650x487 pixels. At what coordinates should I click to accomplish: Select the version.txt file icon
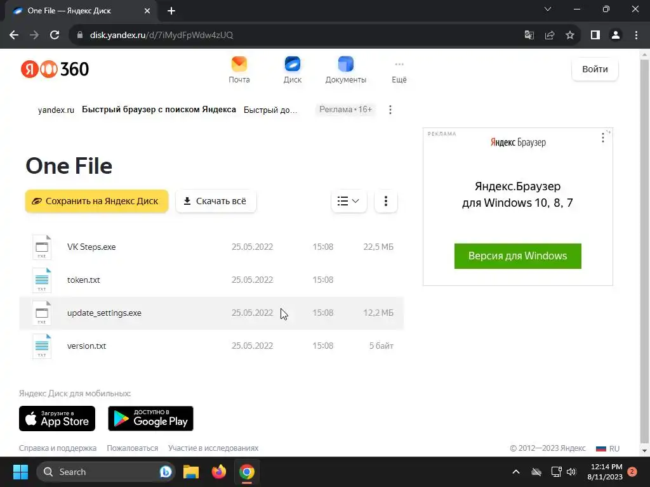pos(42,346)
